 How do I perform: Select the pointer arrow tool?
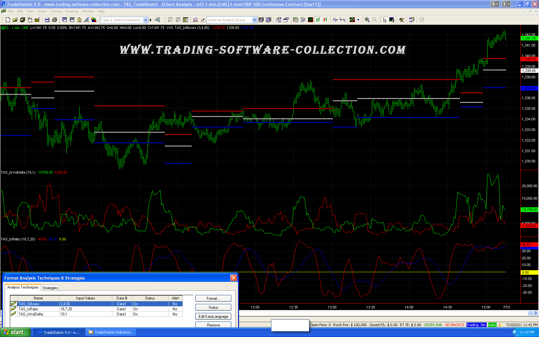coord(384,20)
